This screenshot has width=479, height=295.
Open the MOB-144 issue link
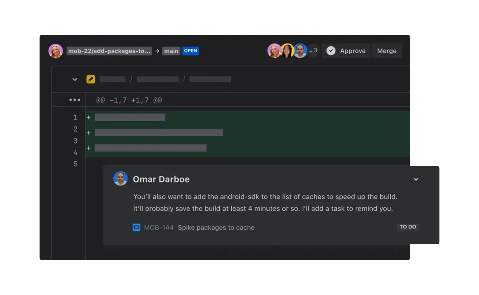(159, 227)
